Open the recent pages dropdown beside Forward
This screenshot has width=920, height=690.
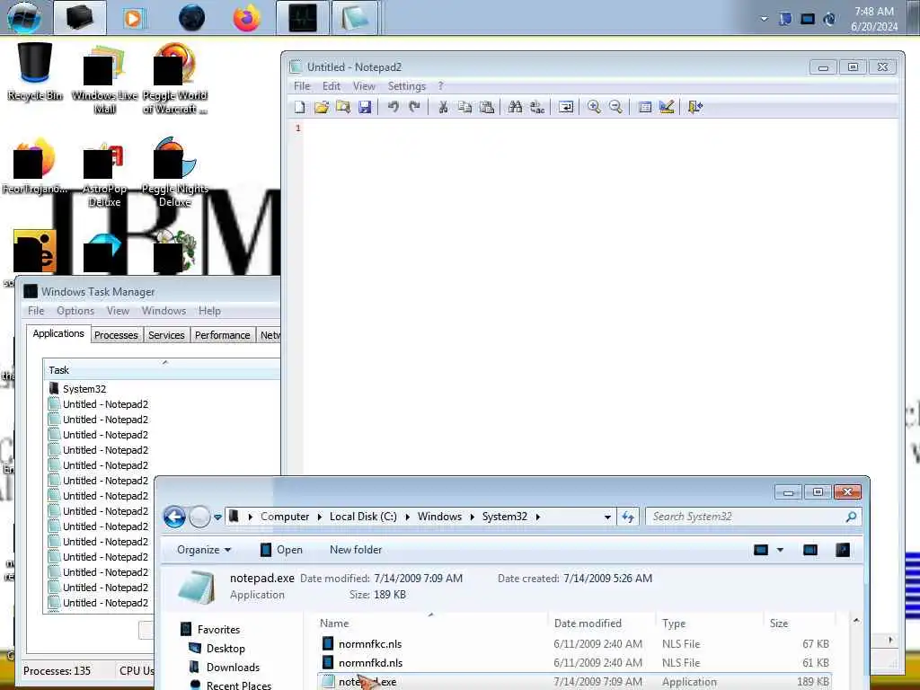tap(217, 517)
